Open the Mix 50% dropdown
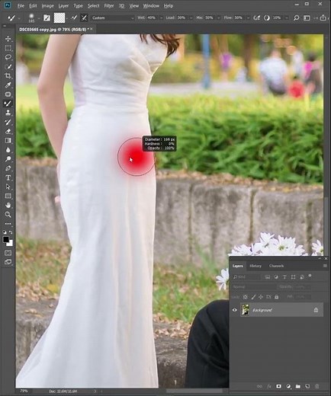Viewport: 331px width, 396px height. 218,18
